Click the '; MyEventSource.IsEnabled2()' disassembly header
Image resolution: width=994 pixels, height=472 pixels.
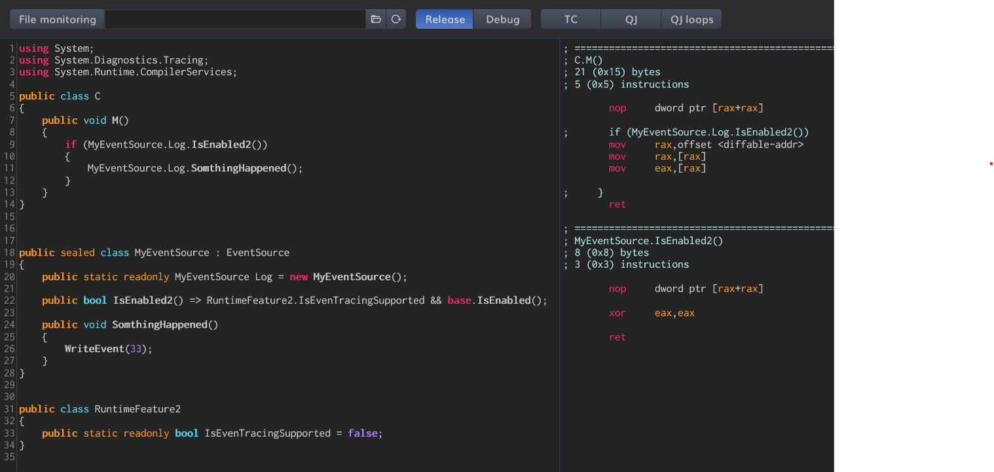[643, 241]
